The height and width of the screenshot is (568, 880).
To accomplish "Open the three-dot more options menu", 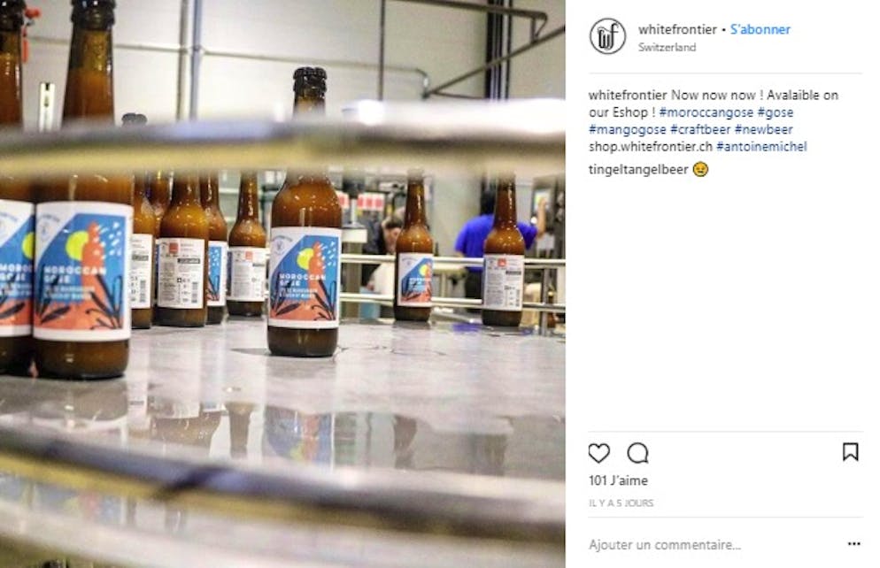I will [853, 544].
